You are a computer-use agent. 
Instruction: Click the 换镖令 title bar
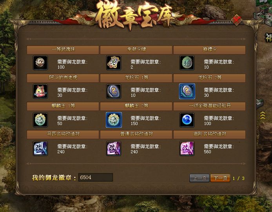(209, 50)
